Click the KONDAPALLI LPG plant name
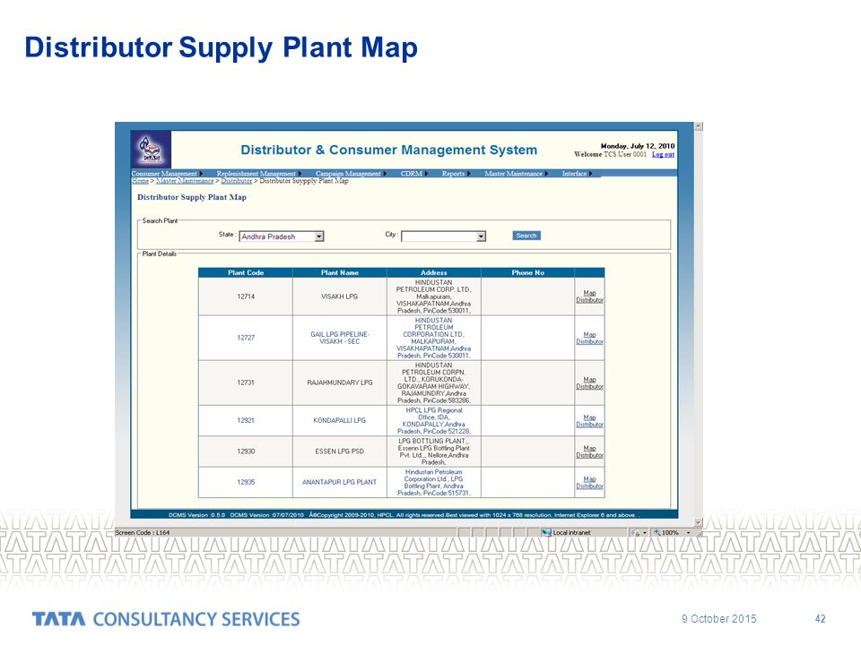This screenshot has width=861, height=645. click(339, 421)
